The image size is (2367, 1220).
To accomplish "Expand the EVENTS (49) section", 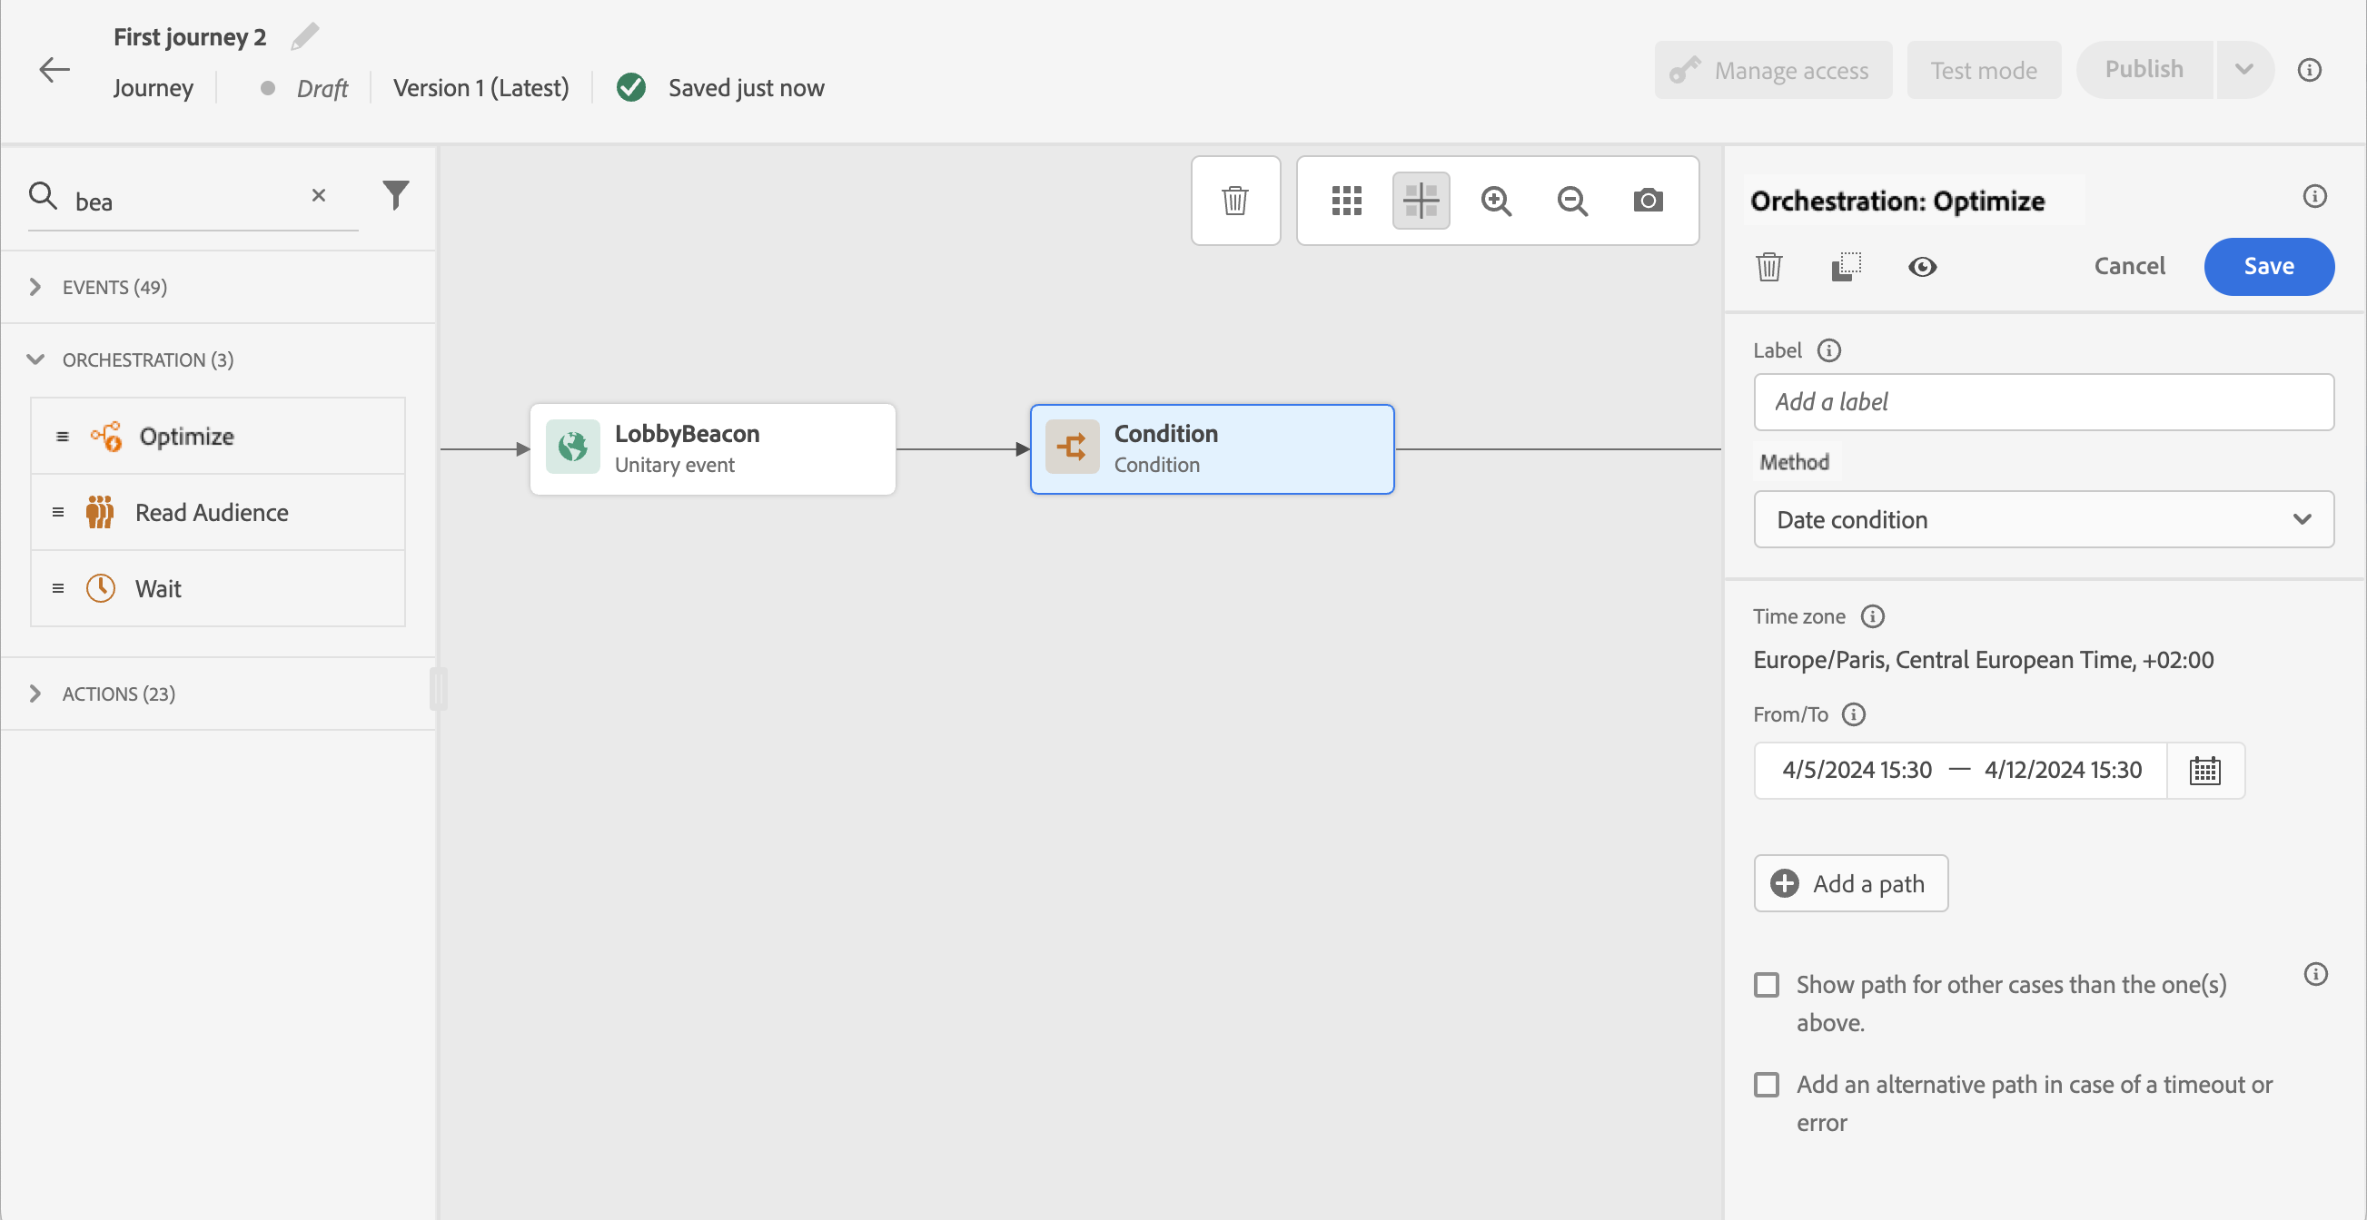I will [114, 288].
